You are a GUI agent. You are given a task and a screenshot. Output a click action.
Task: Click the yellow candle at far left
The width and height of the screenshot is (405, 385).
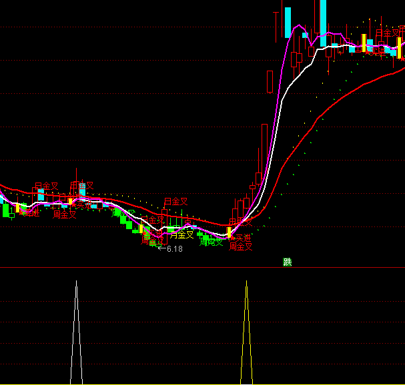pos(18,208)
